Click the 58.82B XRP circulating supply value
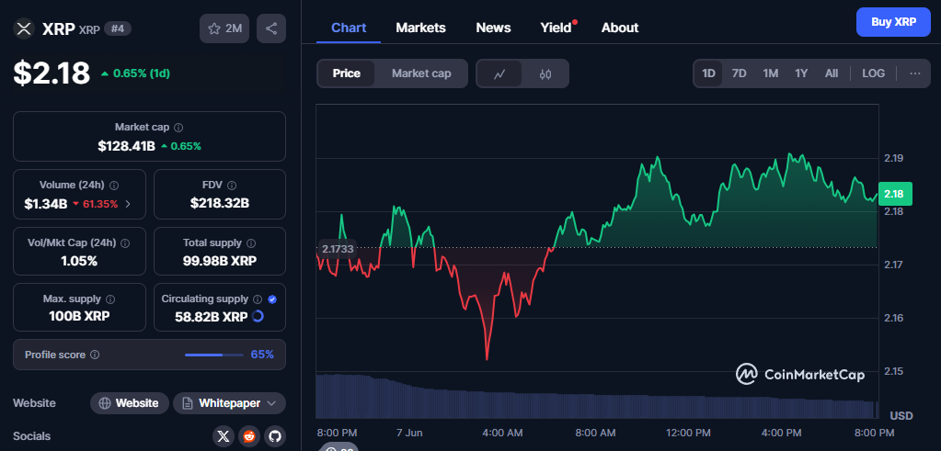941x451 pixels. 212,316
